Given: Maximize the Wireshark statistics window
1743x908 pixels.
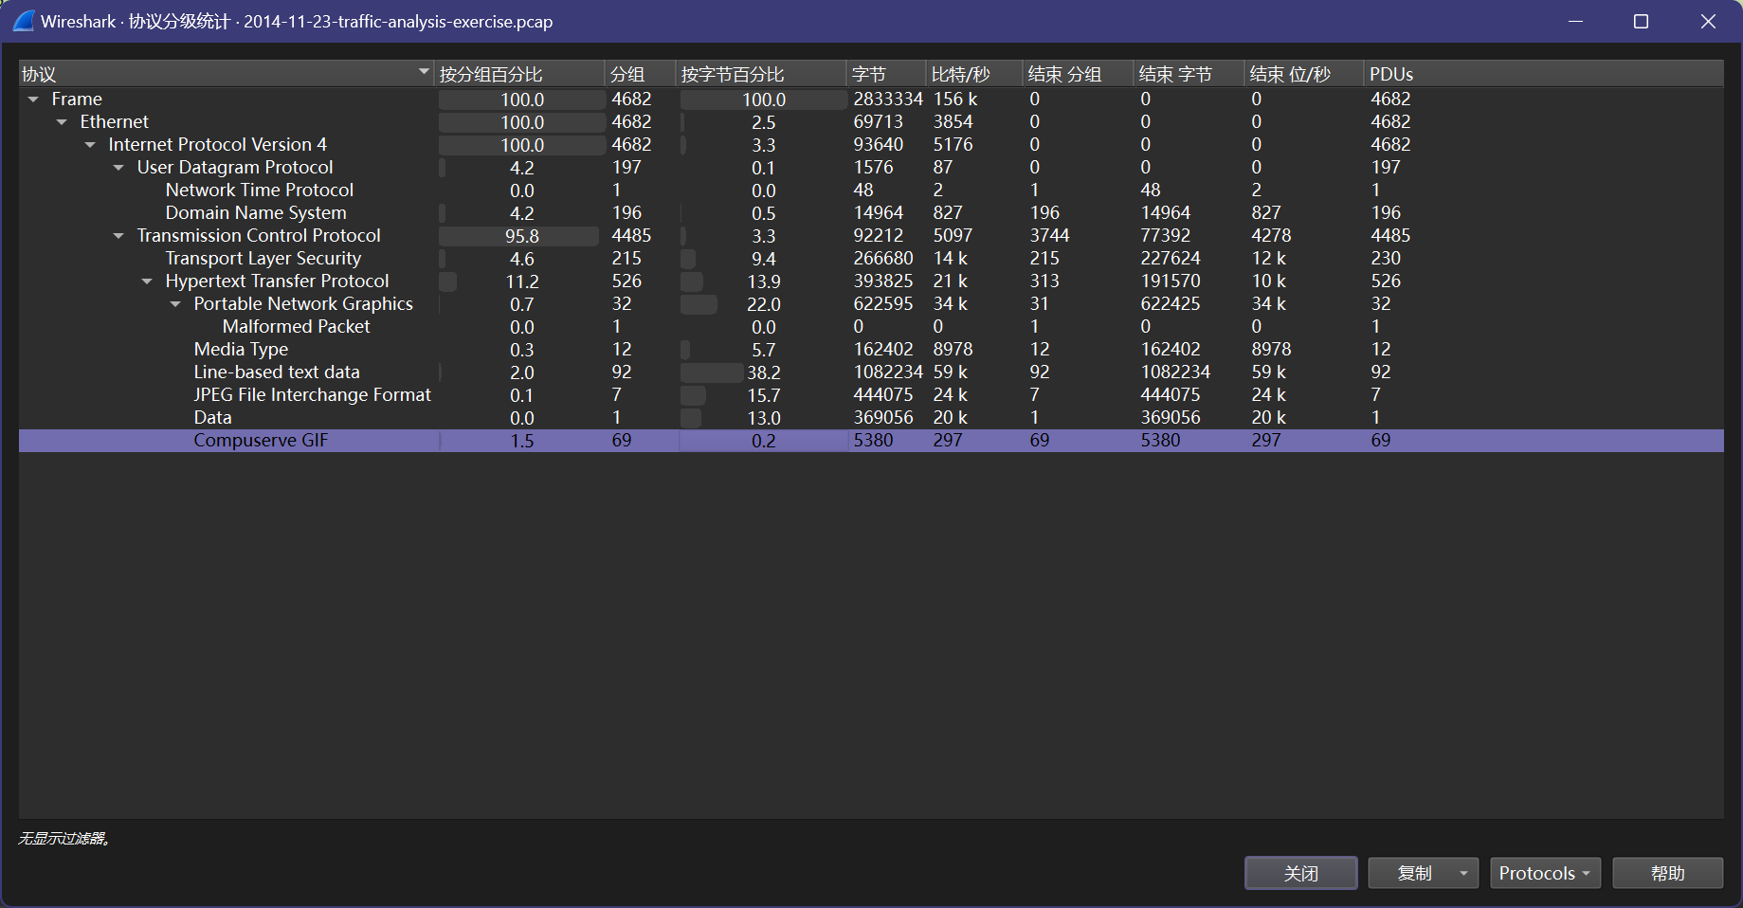Looking at the screenshot, I should (x=1642, y=21).
